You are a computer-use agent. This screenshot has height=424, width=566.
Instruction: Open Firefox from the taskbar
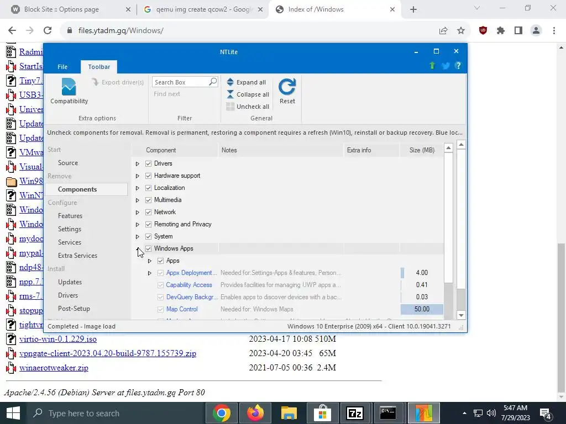tap(255, 413)
